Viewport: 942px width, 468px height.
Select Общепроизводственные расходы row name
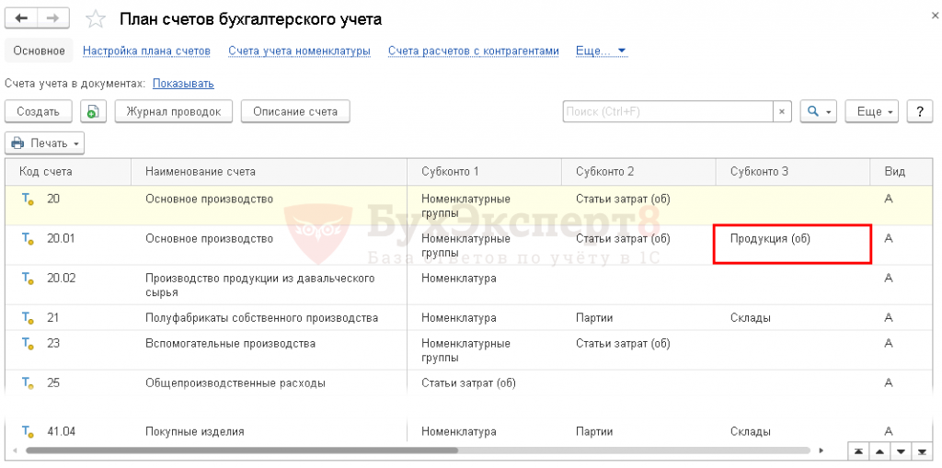(235, 383)
